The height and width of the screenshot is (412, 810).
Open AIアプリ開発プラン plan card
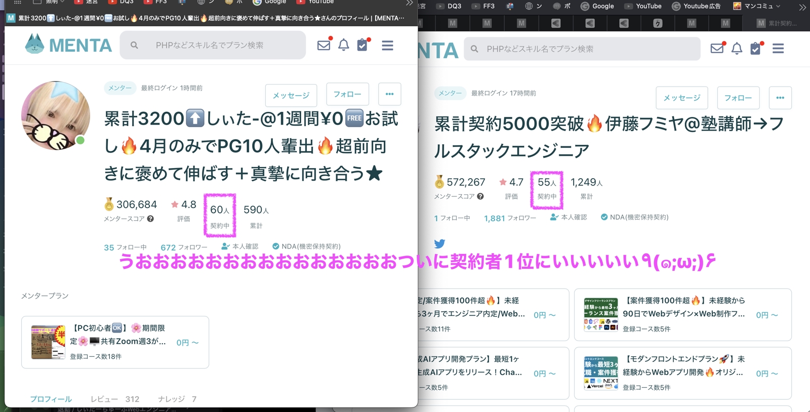click(494, 373)
